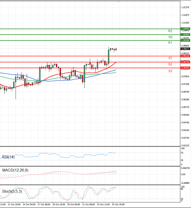This screenshot has width=191, height=208.
Task: Click the chart shift triangle marker at top
Action: point(119,2)
